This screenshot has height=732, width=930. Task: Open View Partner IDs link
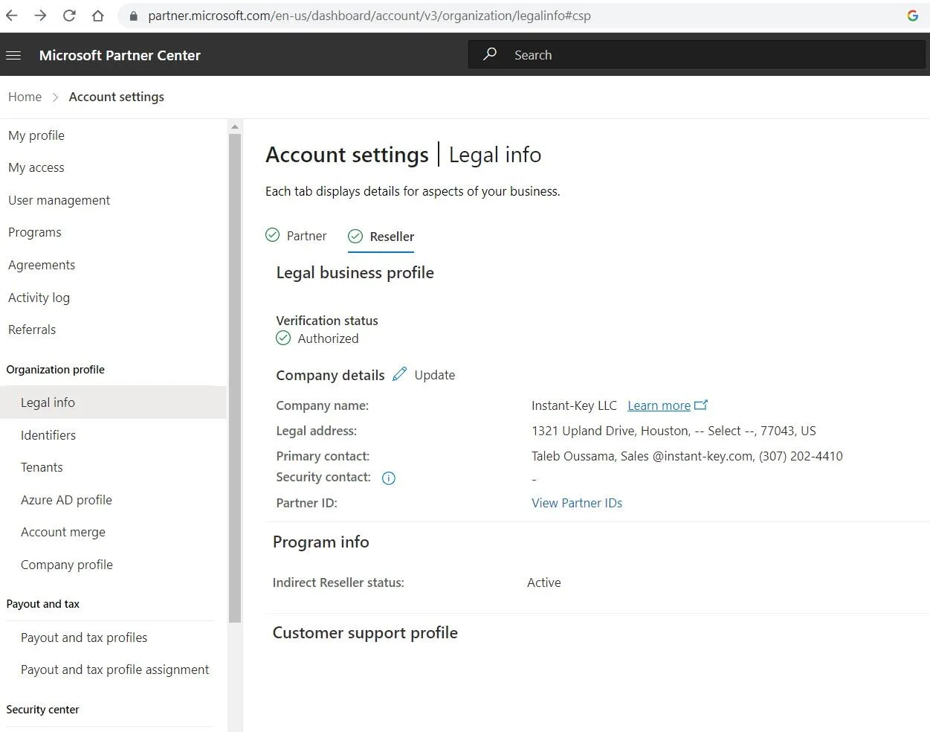click(x=576, y=503)
